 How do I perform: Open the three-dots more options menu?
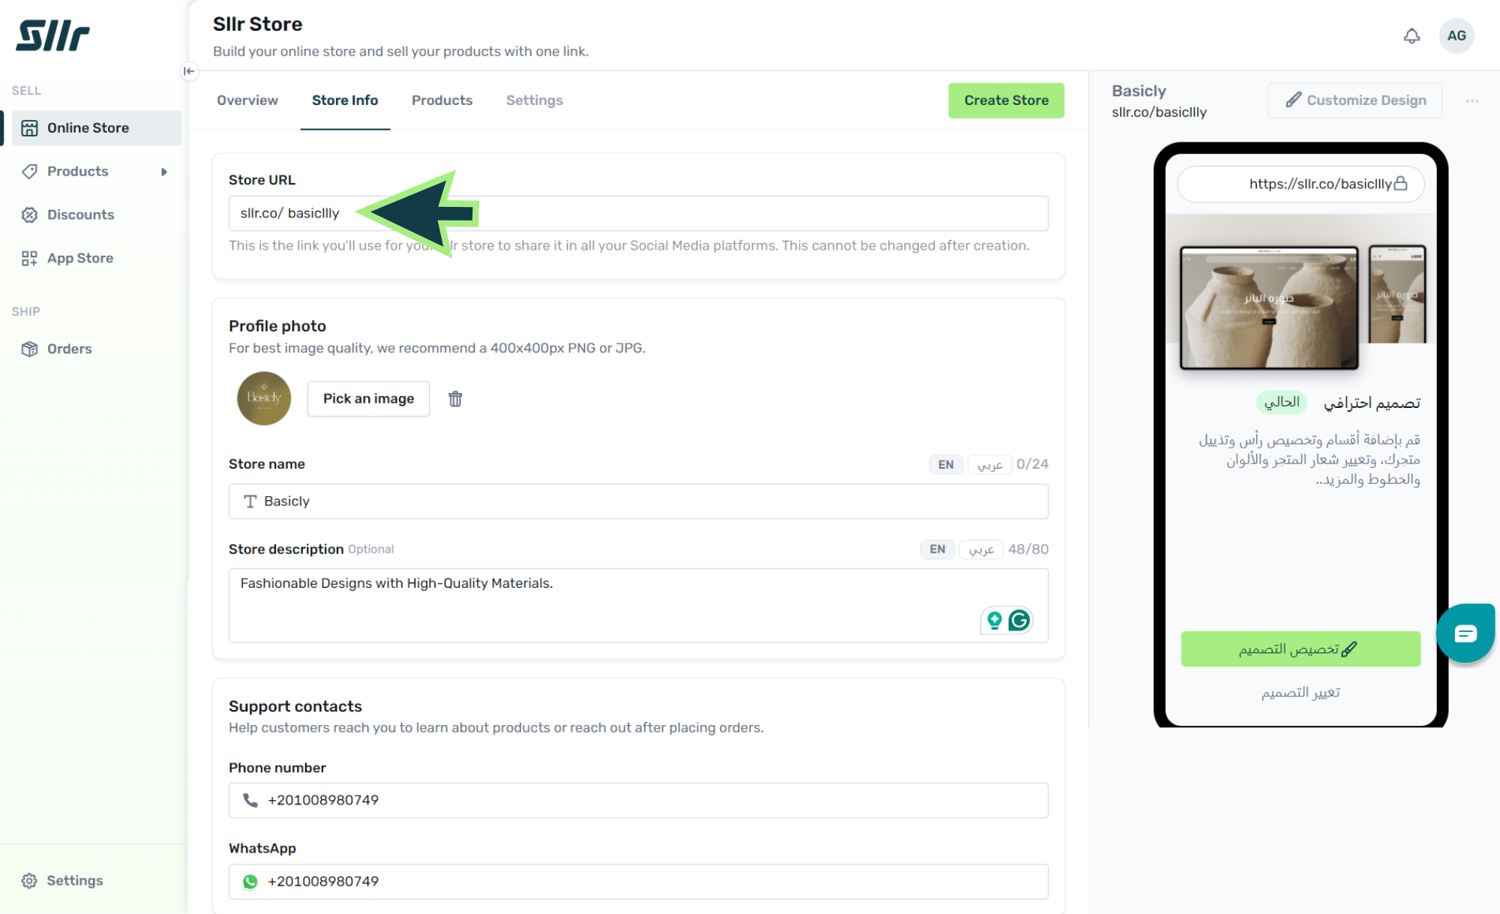pyautogui.click(x=1471, y=100)
